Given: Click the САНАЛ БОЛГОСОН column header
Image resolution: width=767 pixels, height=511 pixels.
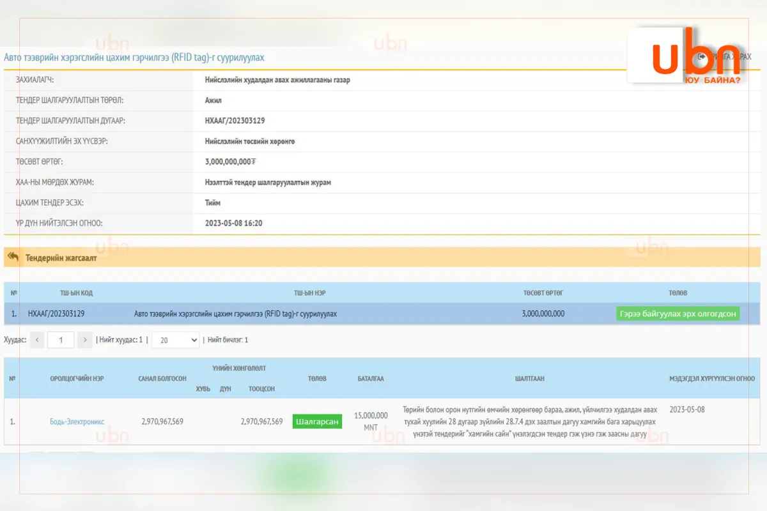Looking at the screenshot, I should 162,378.
